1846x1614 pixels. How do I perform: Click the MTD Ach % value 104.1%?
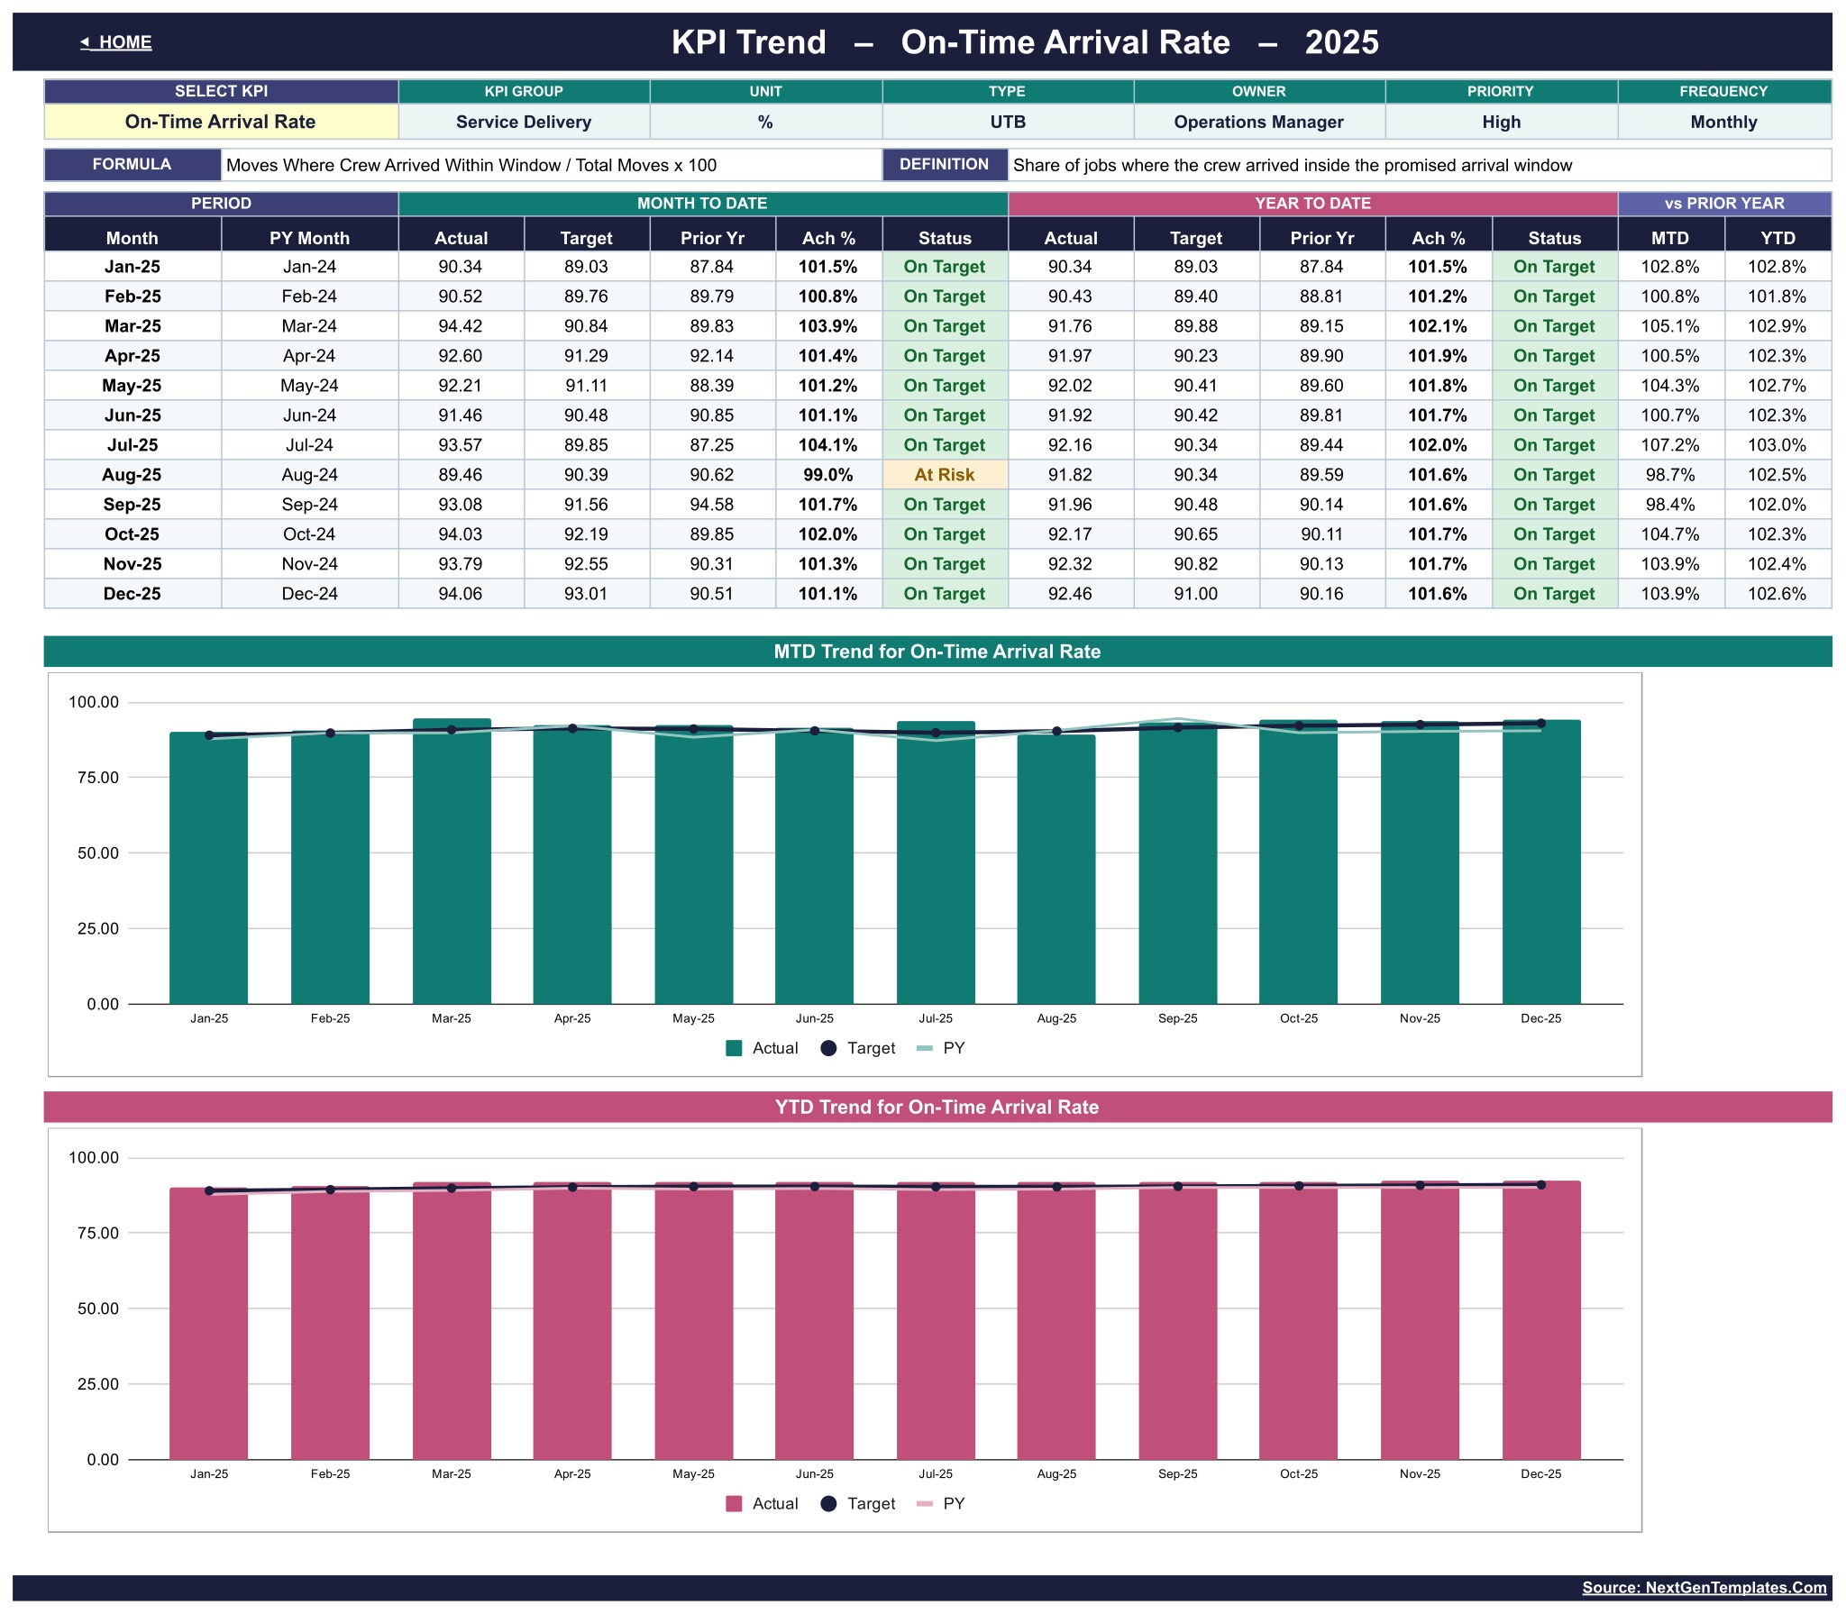click(827, 445)
